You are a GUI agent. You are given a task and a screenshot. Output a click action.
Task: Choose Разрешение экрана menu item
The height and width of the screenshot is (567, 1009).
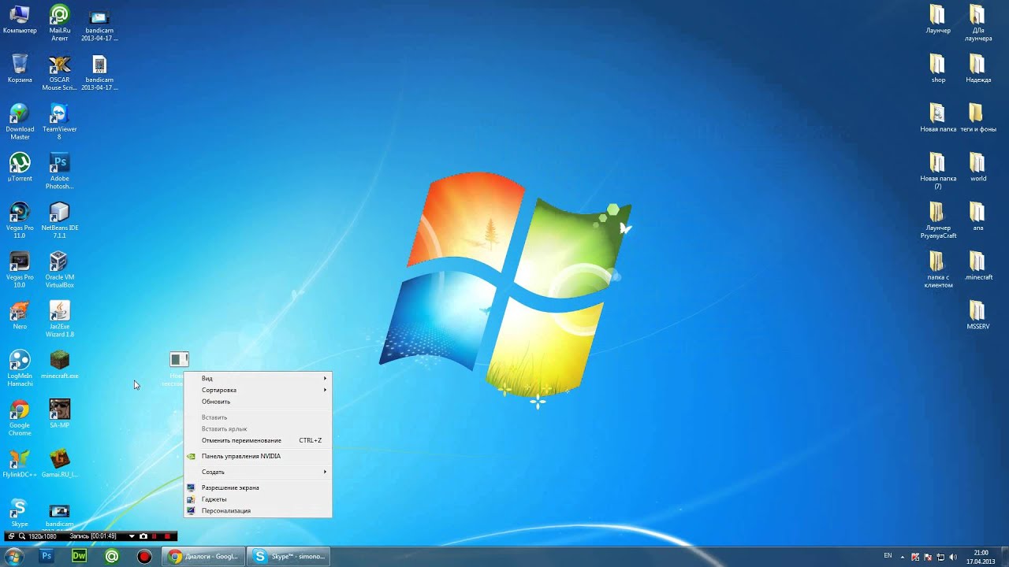coord(258,487)
